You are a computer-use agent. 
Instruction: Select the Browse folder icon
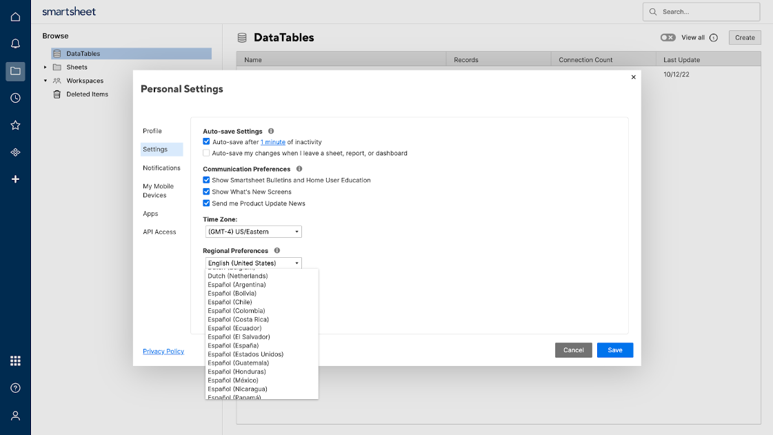tap(15, 70)
